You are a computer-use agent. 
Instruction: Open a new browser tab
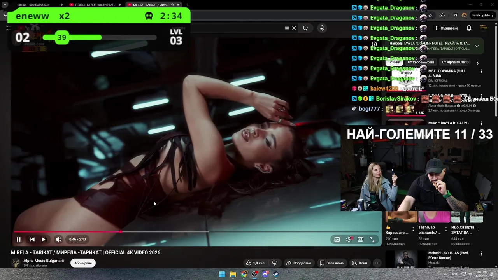pos(187,5)
